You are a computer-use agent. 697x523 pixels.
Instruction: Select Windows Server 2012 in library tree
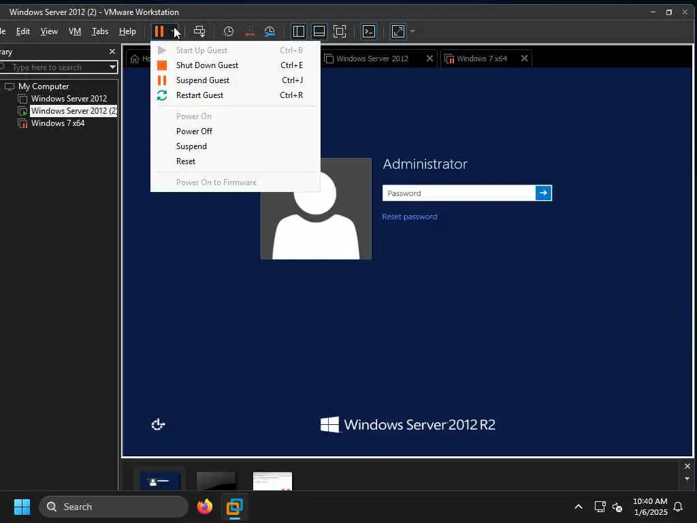pos(69,99)
